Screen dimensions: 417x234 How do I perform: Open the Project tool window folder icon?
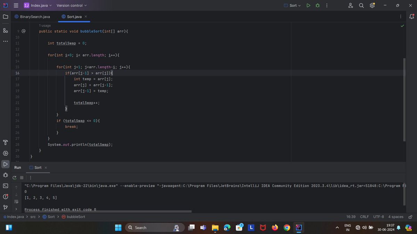(5, 16)
